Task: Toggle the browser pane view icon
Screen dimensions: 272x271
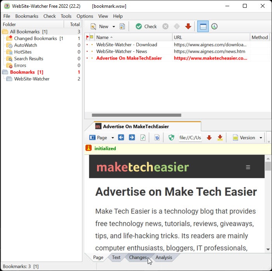Action: [203, 26]
